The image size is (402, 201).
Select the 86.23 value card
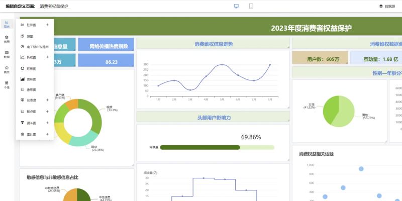[106, 60]
